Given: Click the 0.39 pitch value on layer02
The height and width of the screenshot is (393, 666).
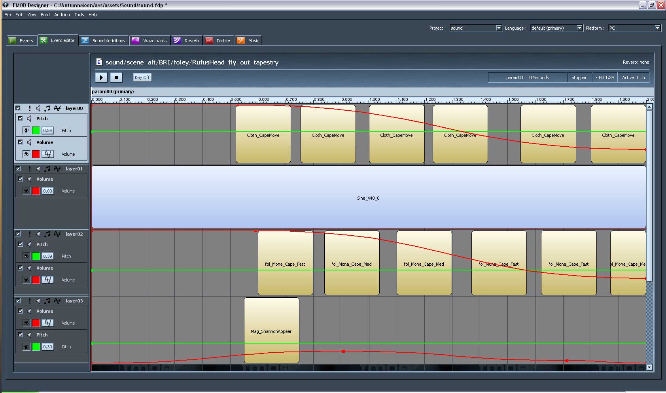Looking at the screenshot, I should pos(47,256).
